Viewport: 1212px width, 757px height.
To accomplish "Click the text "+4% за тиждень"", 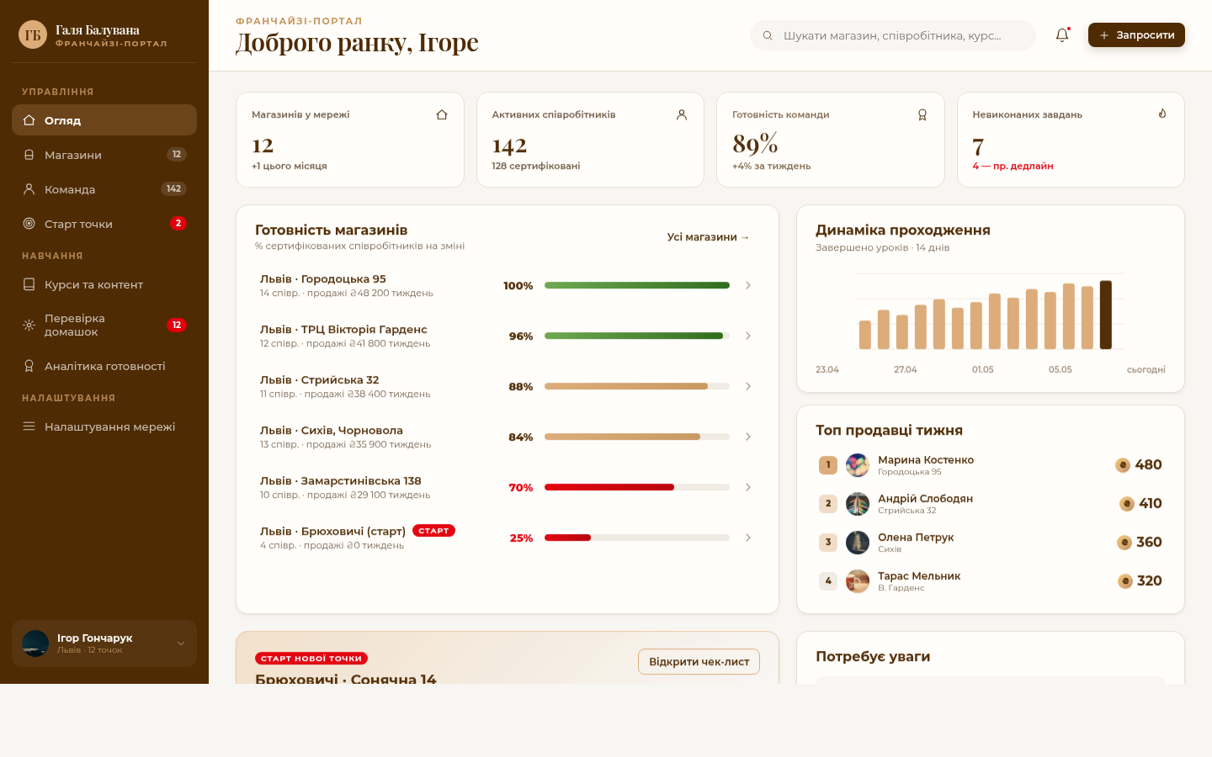I will 772,166.
